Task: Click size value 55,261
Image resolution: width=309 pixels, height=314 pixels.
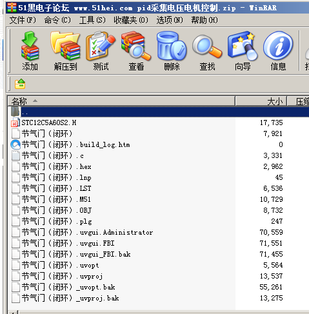Action: [271, 287]
